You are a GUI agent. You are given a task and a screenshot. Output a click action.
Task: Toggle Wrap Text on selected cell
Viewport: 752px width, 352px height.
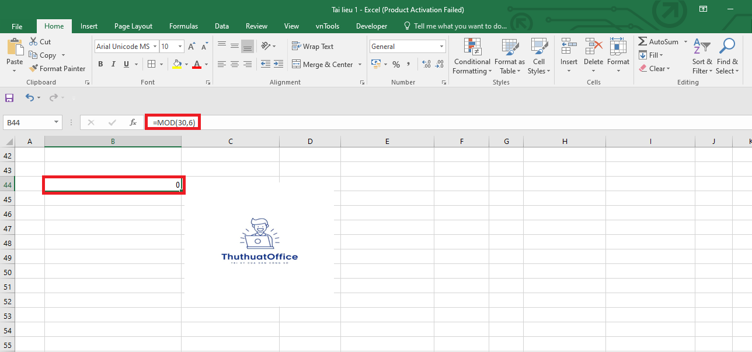[312, 47]
